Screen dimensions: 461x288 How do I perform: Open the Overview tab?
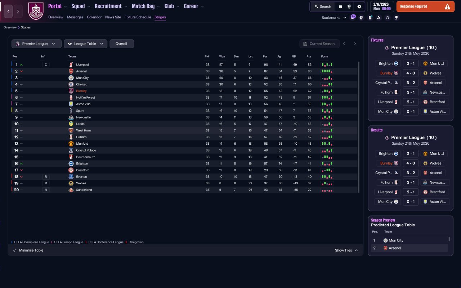pyautogui.click(x=56, y=17)
